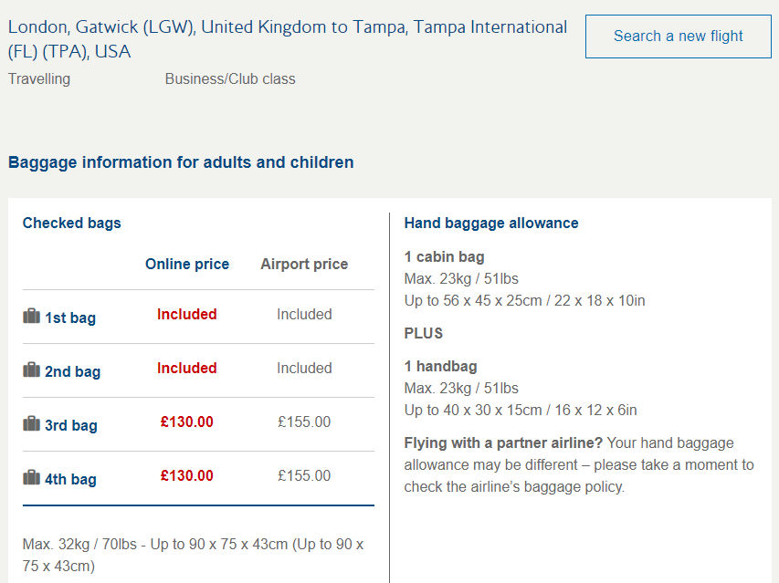Image resolution: width=779 pixels, height=583 pixels.
Task: Click the 4th bag label
Action: click(70, 480)
